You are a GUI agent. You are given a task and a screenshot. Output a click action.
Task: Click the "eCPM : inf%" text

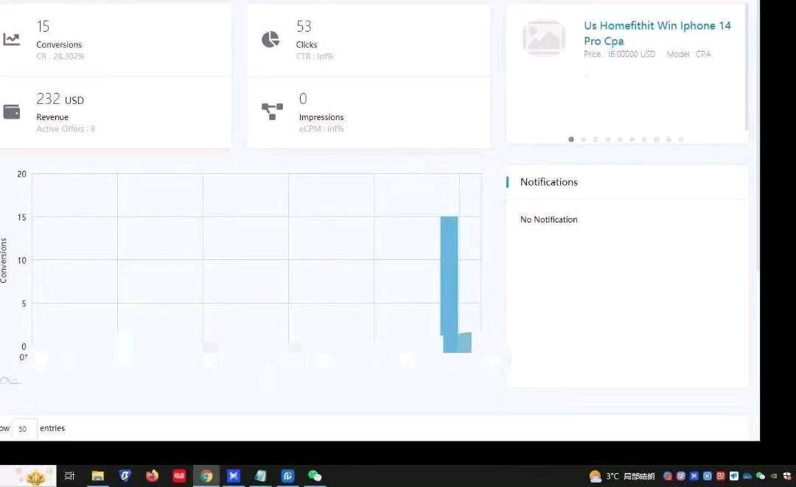(321, 129)
